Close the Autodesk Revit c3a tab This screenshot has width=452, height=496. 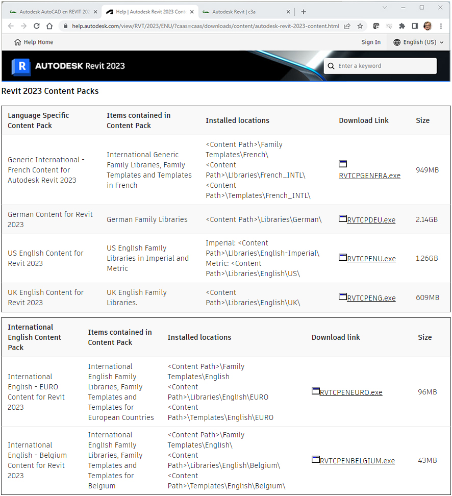[288, 12]
